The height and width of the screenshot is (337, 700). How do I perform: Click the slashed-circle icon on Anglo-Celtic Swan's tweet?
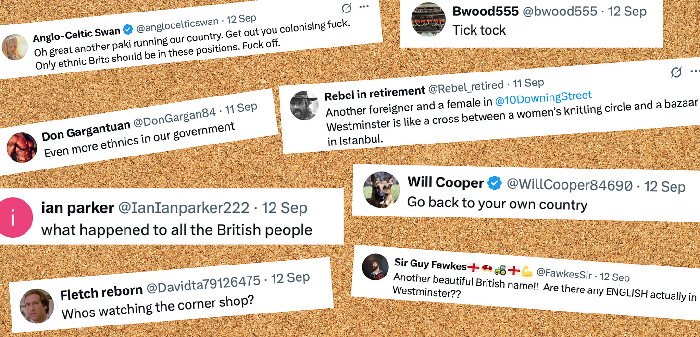tap(347, 8)
